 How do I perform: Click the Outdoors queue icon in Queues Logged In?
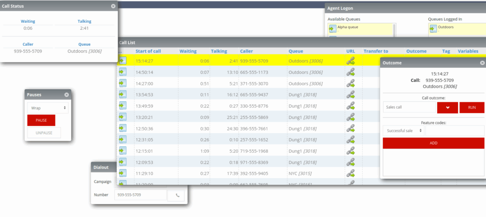coord(433,29)
